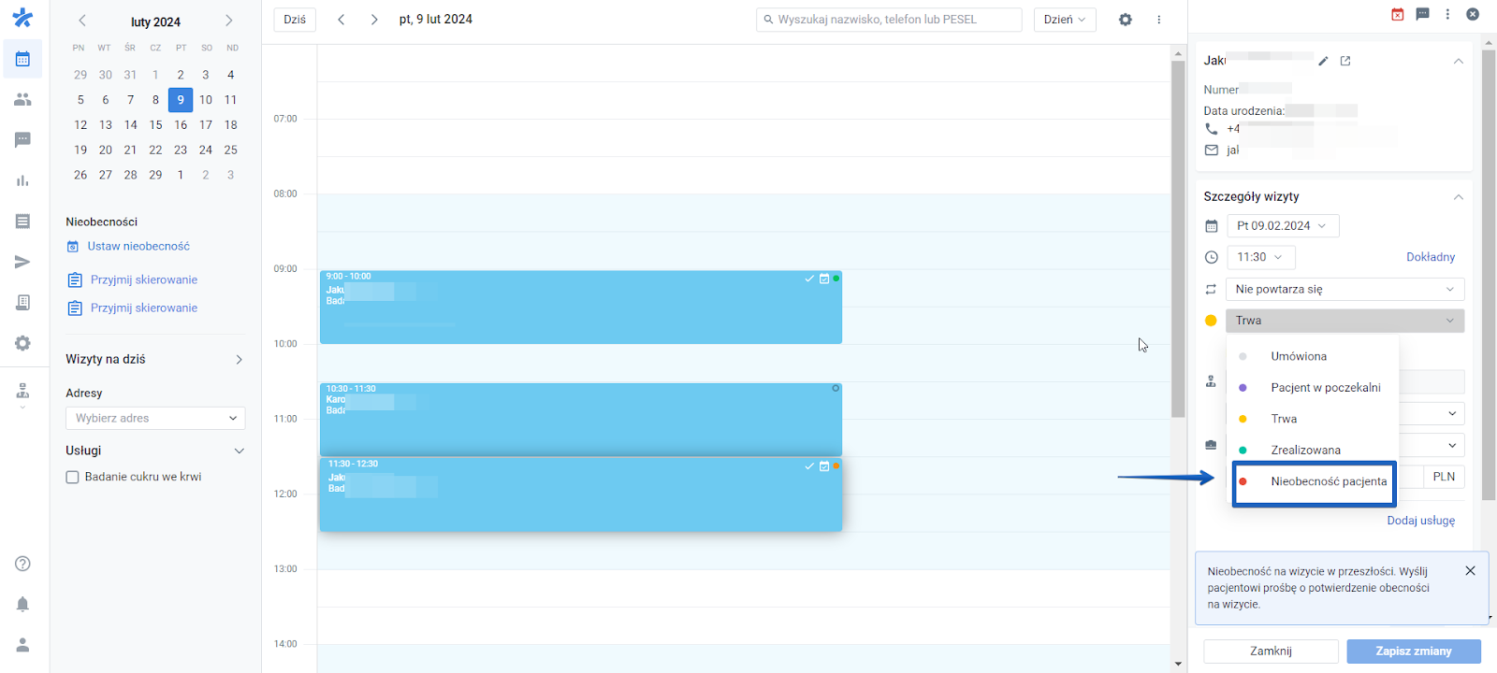Collapse the Usługi section
1497x673 pixels.
pos(239,451)
